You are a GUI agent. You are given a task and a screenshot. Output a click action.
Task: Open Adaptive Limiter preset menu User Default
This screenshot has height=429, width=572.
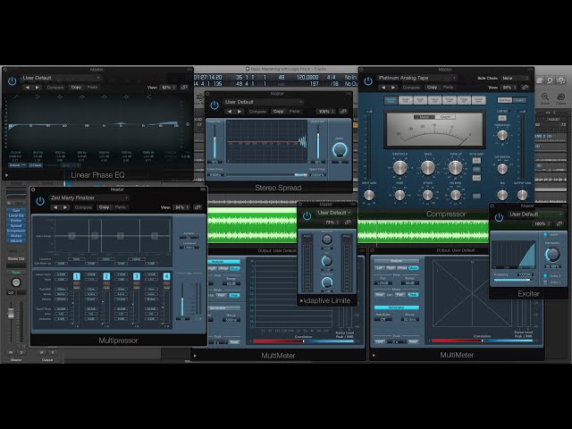pos(334,213)
